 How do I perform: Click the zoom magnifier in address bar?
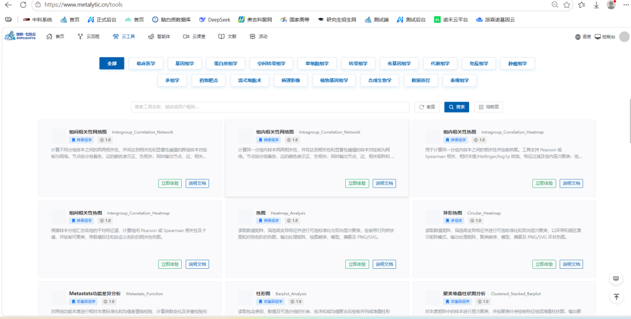[554, 5]
